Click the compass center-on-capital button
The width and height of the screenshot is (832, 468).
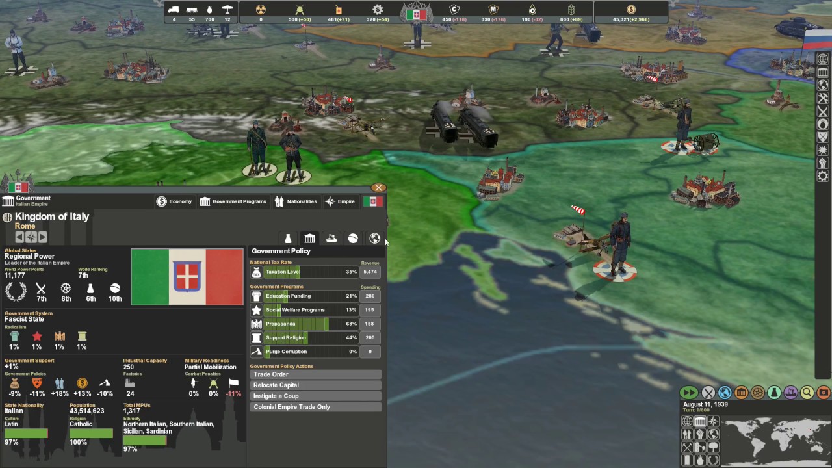pyautogui.click(x=31, y=237)
